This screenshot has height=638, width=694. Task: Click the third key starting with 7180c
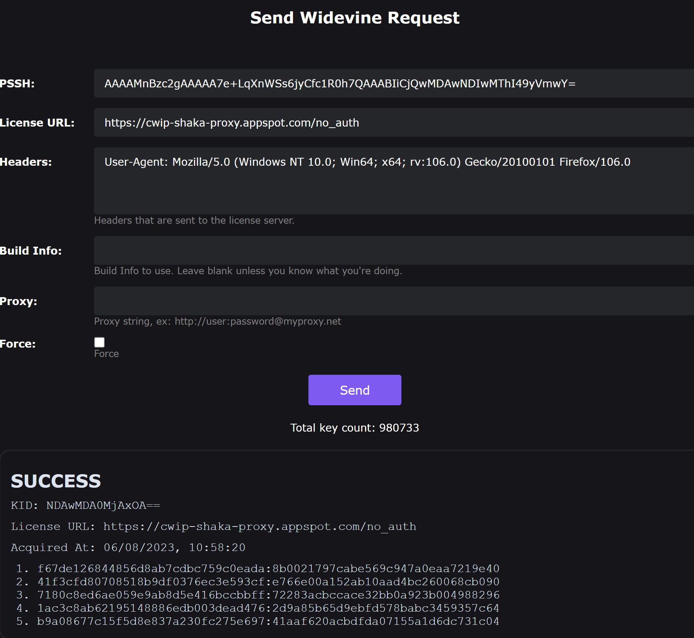pyautogui.click(x=268, y=595)
